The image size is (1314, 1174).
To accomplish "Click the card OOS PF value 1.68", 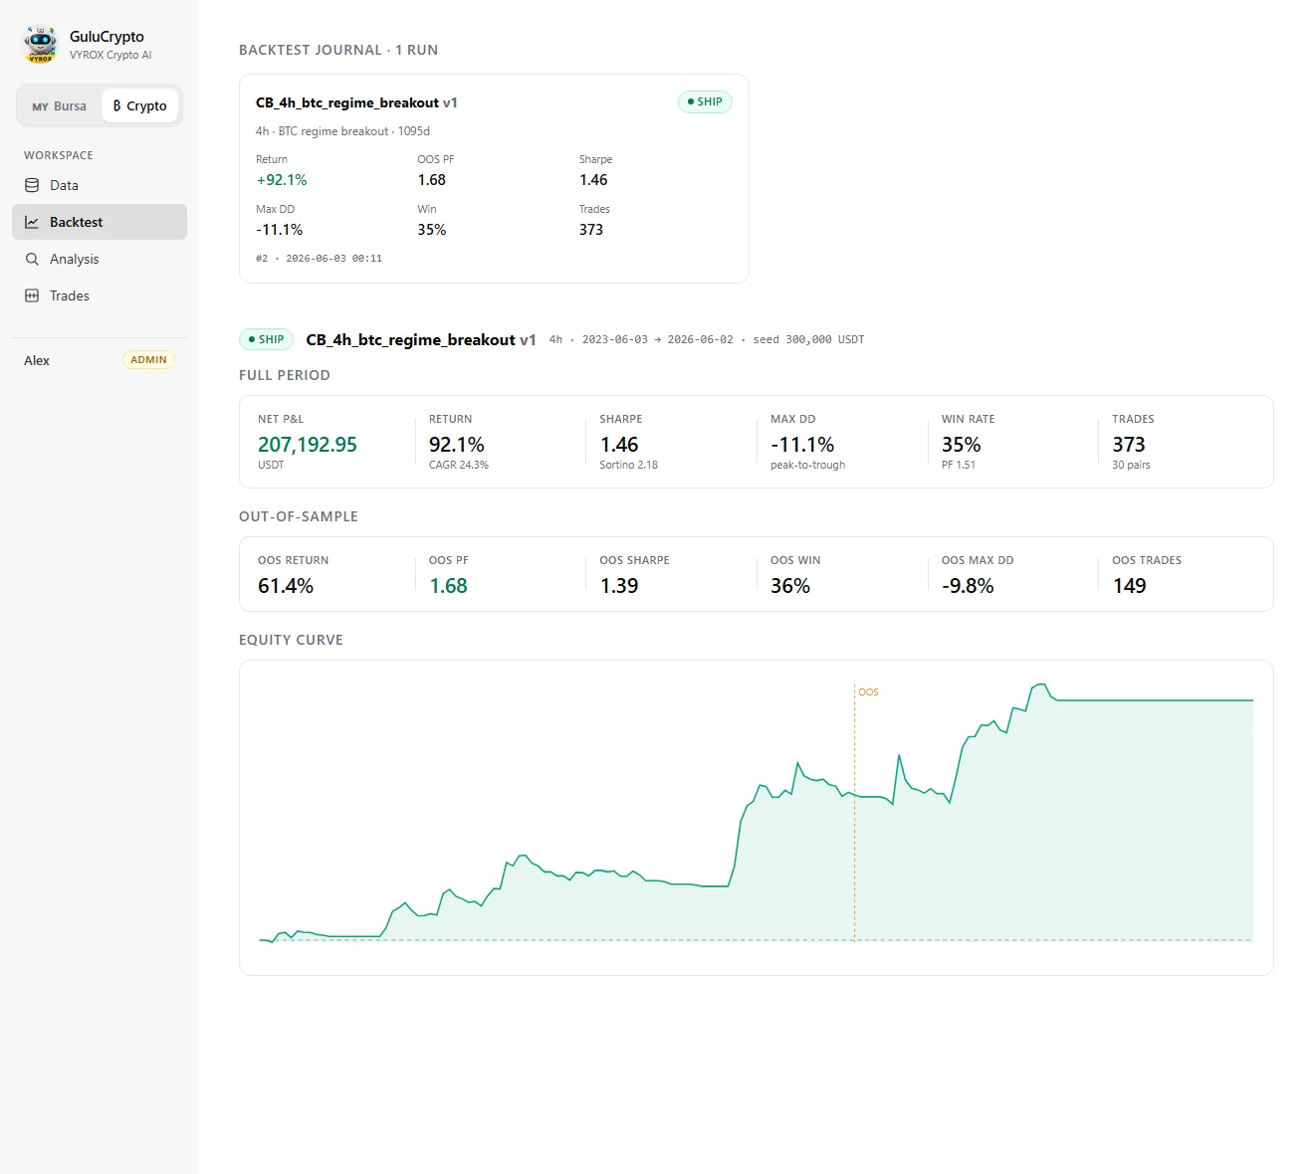I will coord(432,180).
